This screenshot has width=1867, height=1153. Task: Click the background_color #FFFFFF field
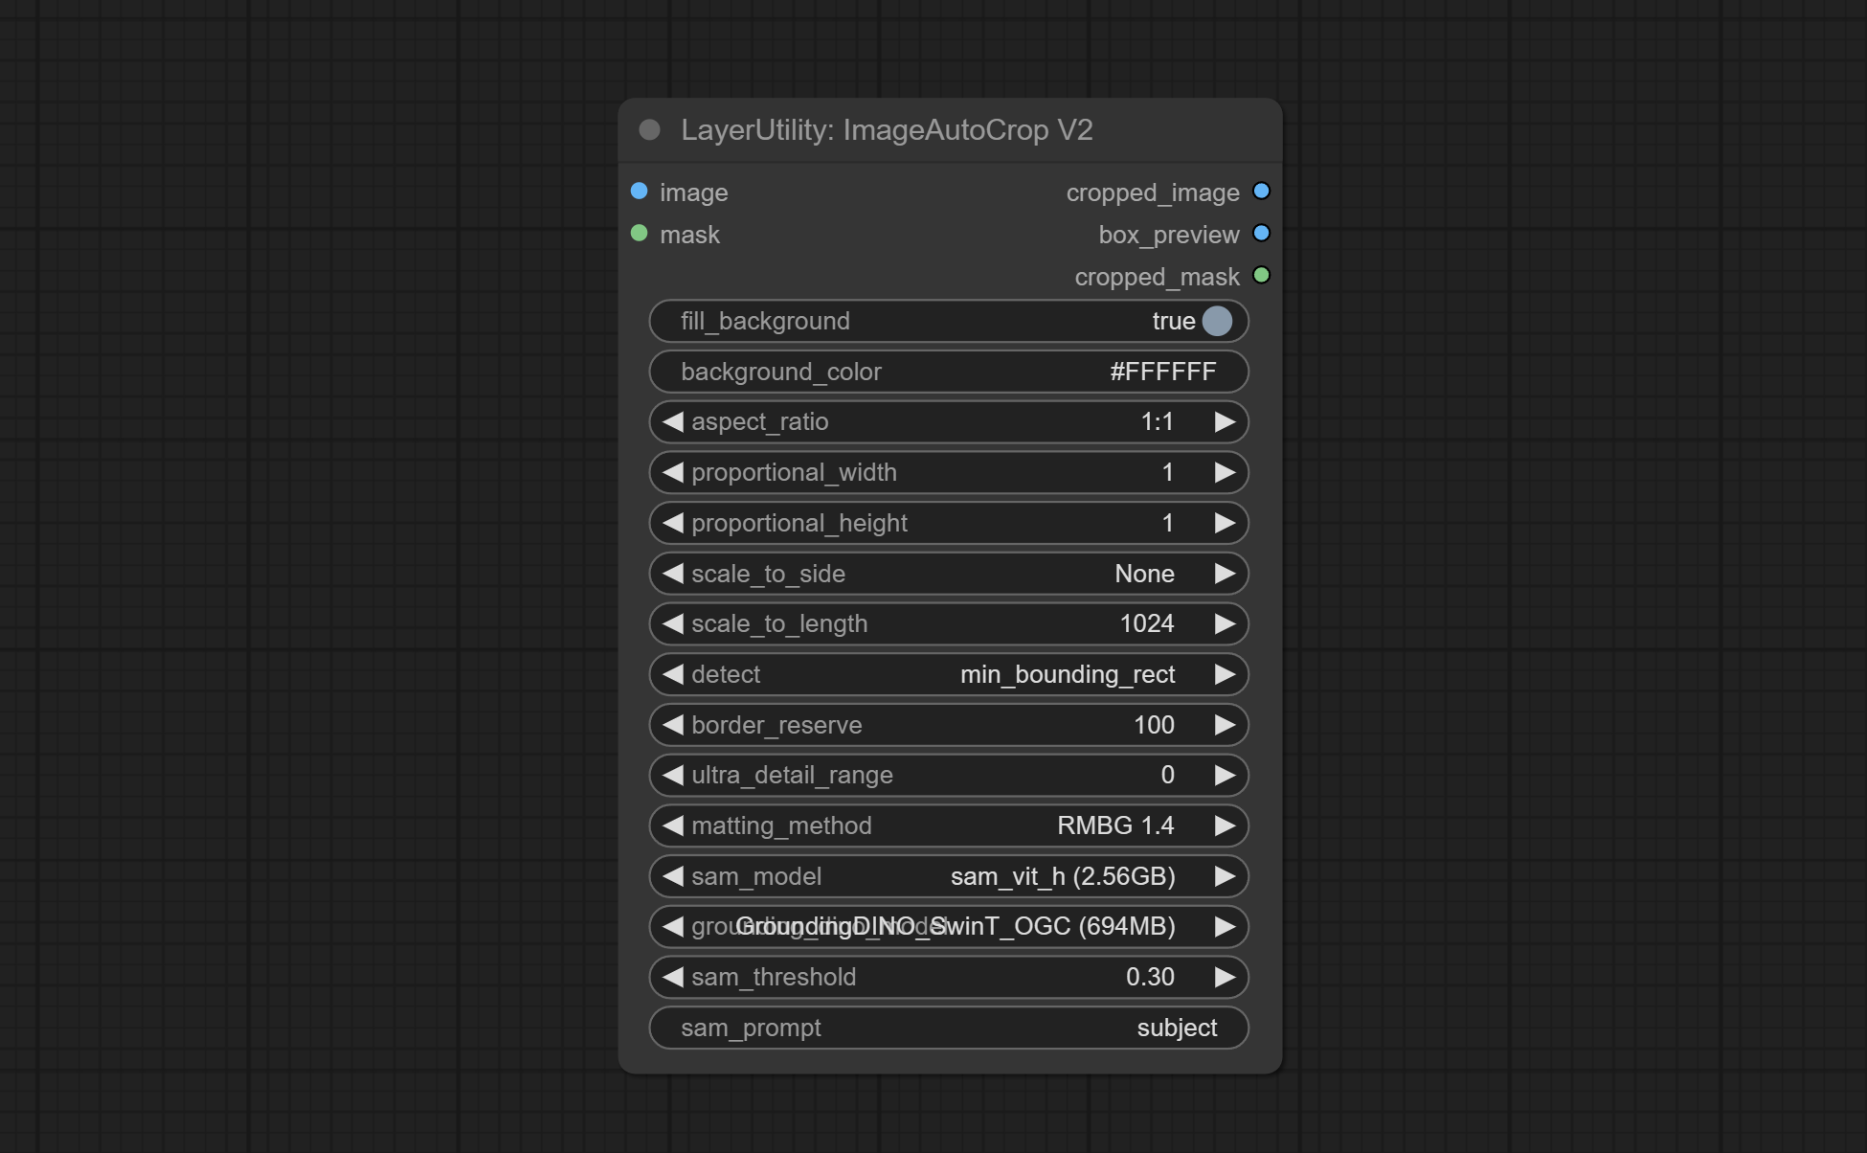(x=948, y=372)
